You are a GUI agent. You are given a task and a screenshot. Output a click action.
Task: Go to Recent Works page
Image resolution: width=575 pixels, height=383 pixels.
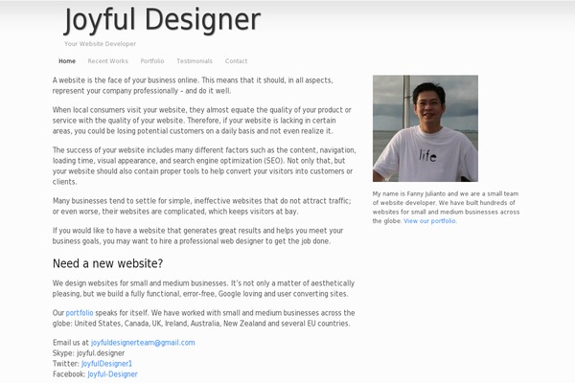107,61
